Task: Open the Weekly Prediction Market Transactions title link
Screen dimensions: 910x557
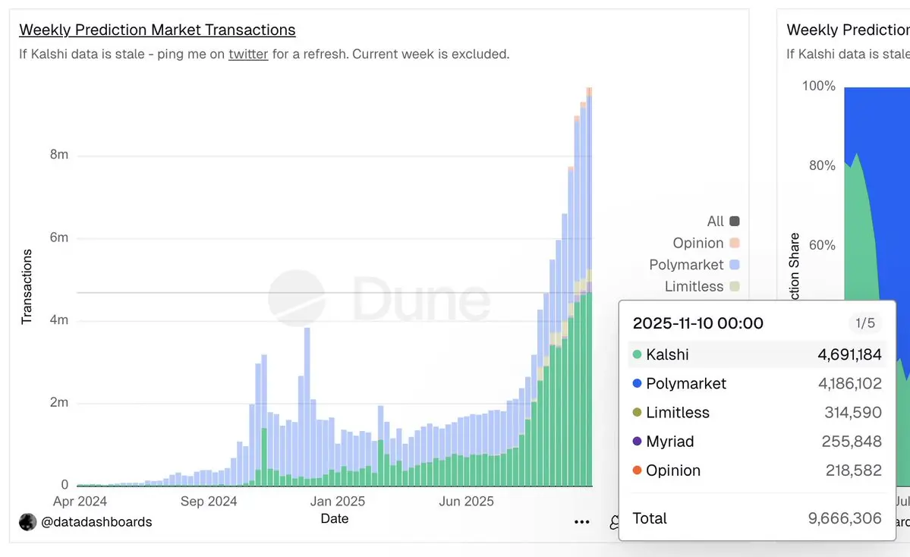Action: tap(157, 30)
